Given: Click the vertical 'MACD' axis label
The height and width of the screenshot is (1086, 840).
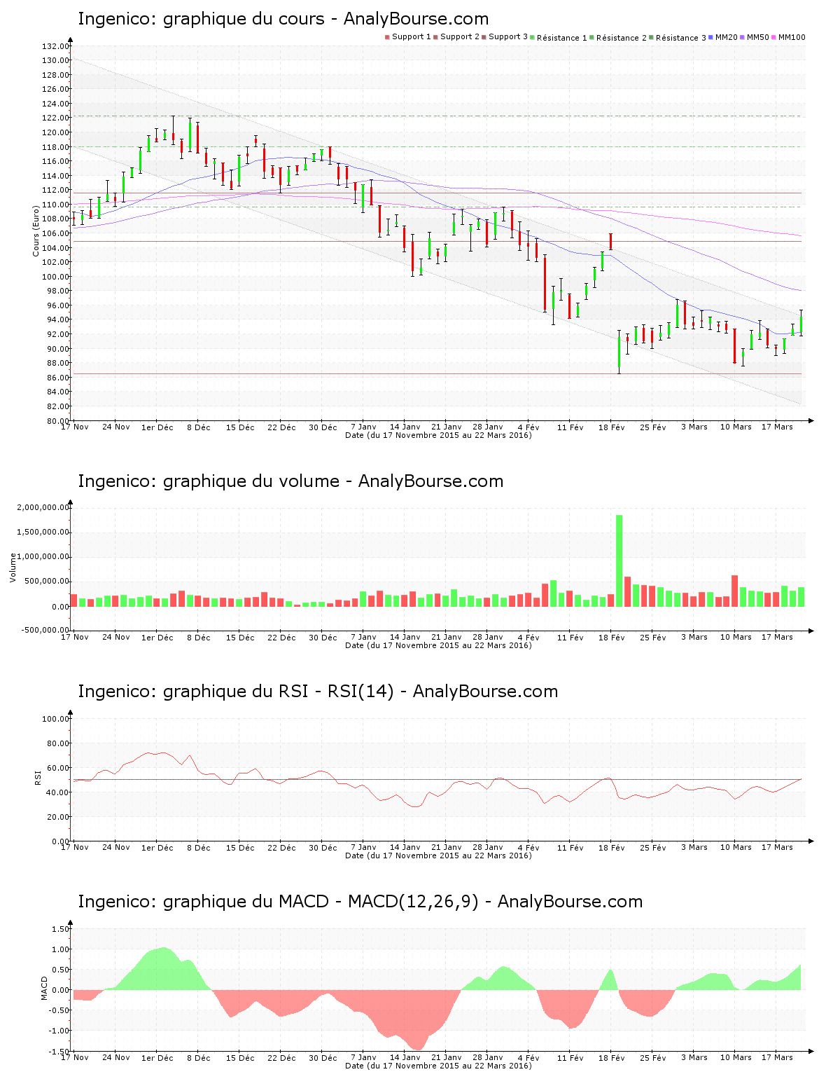Looking at the screenshot, I should (44, 988).
